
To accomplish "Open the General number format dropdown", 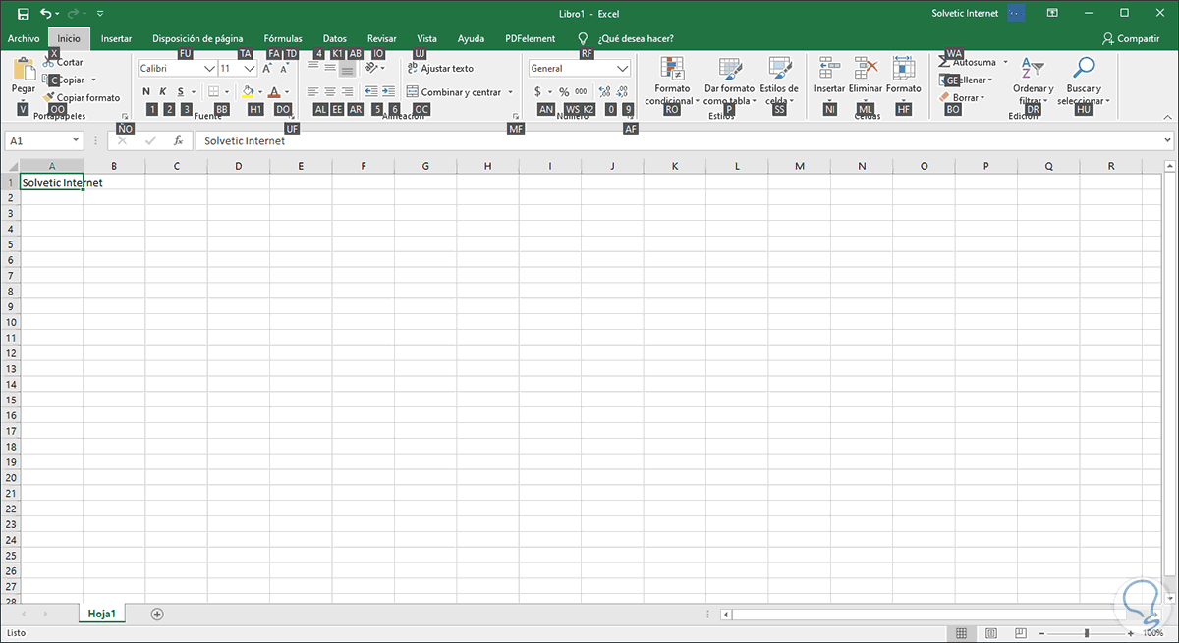I will 622,69.
